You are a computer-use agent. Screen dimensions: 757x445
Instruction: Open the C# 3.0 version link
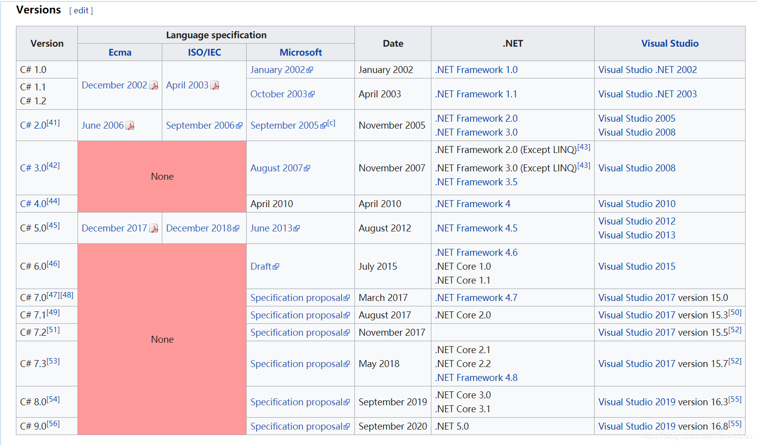[33, 168]
